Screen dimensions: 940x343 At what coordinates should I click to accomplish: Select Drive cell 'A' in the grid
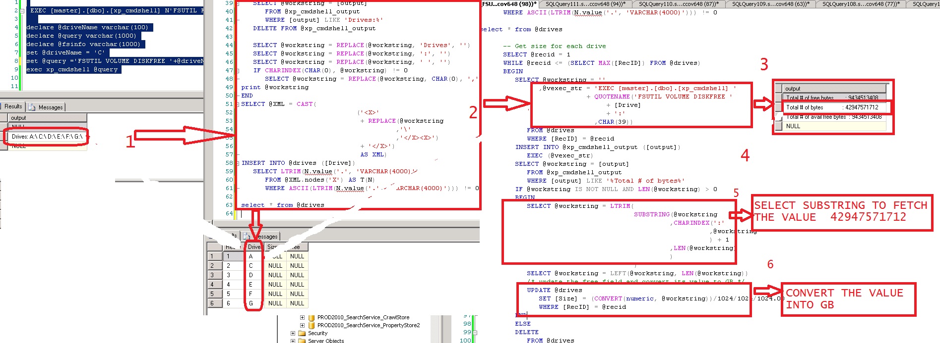click(254, 256)
